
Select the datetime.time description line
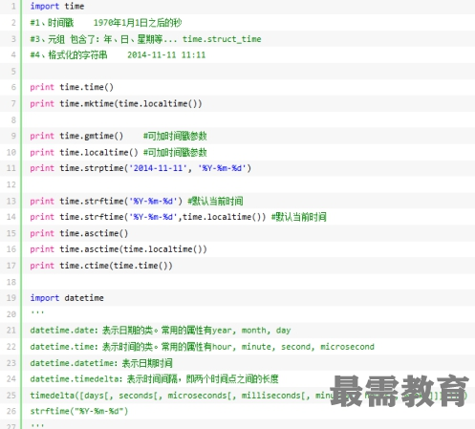[x=203, y=347]
